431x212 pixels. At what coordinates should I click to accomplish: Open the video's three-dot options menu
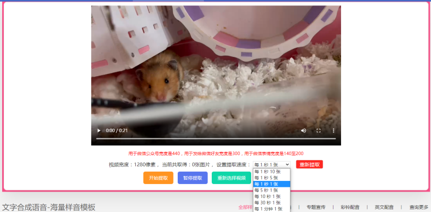point(333,130)
